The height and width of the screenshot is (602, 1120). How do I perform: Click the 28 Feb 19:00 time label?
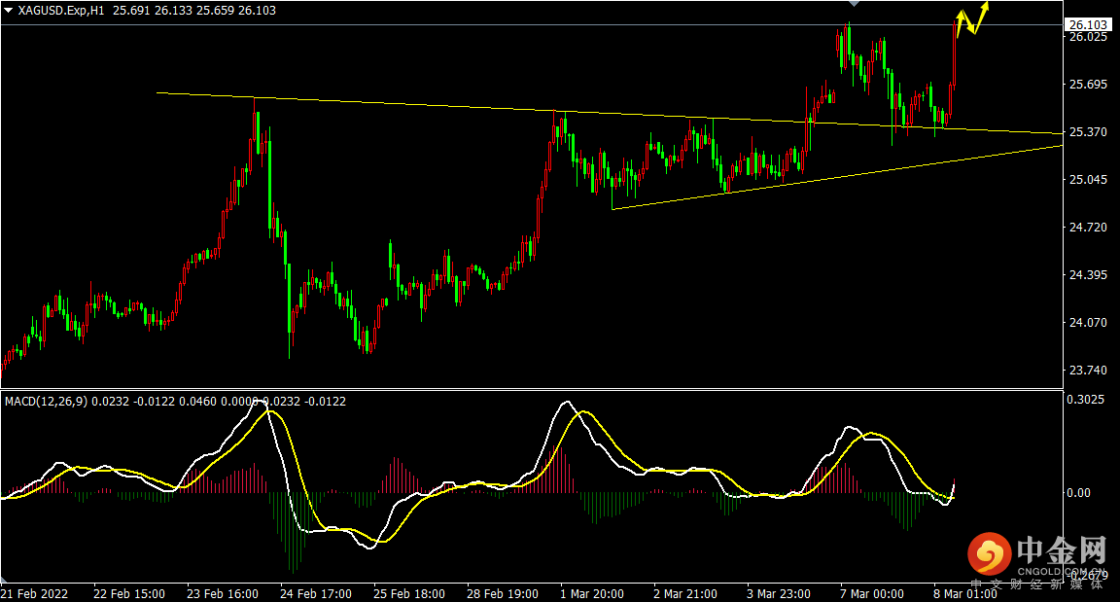(x=503, y=594)
